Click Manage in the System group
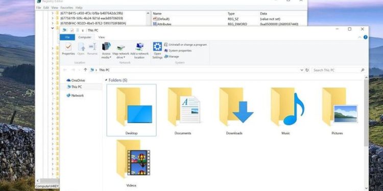The height and width of the screenshot is (191, 383). pos(172,57)
